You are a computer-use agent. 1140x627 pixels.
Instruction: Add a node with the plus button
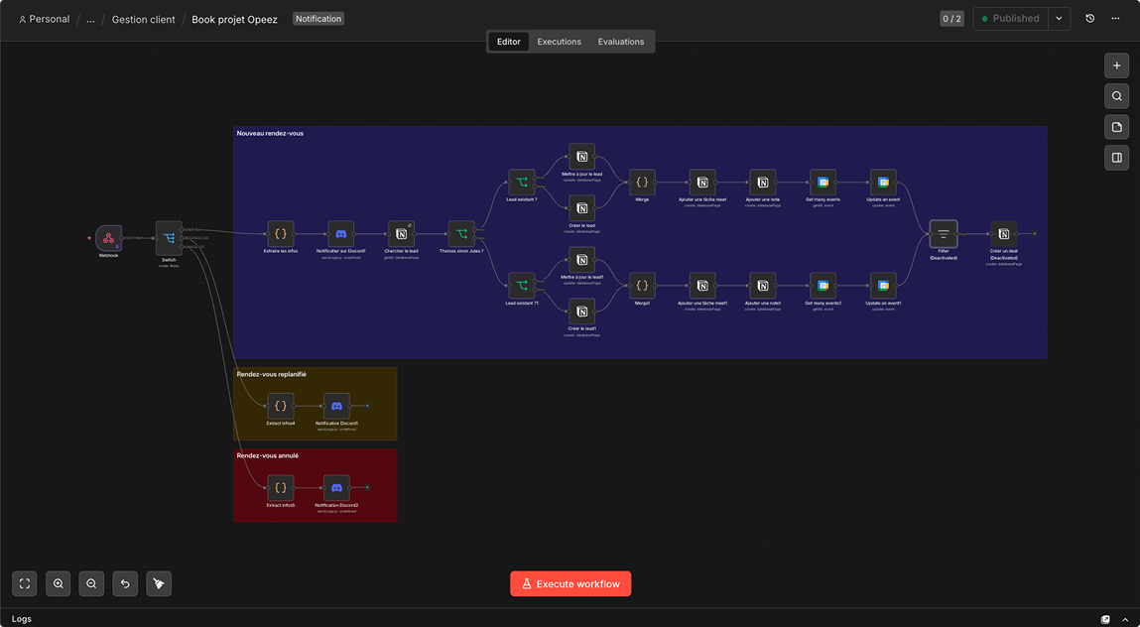pyautogui.click(x=1117, y=65)
